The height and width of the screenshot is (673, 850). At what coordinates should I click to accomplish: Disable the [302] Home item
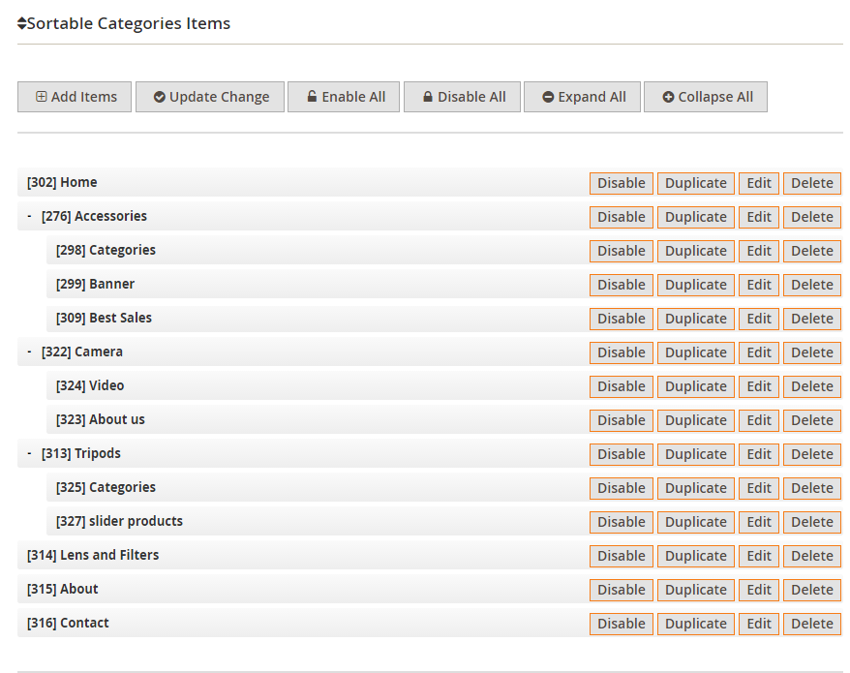click(622, 183)
